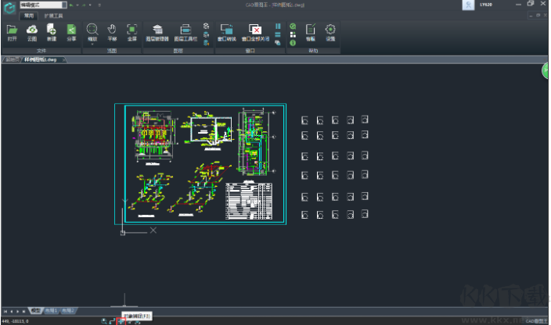Toggle the magnifier icon in status bar

[x=104, y=320]
